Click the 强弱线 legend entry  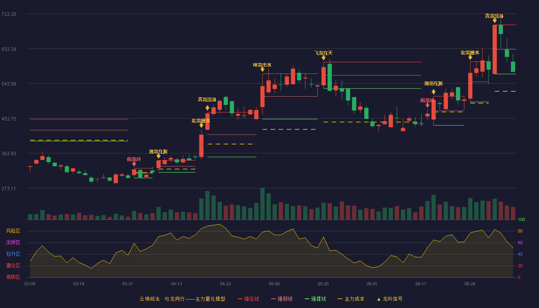282,299
